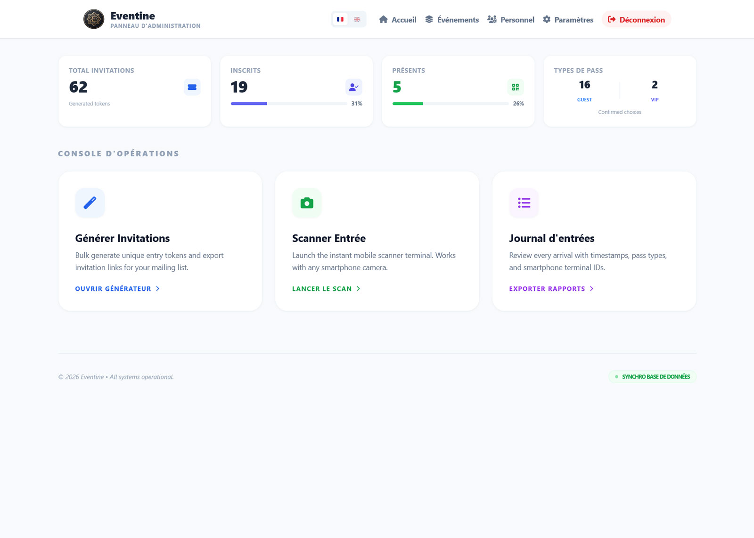Screen dimensions: 754x538
Task: Click the 62 total invitations value
Action: point(78,87)
